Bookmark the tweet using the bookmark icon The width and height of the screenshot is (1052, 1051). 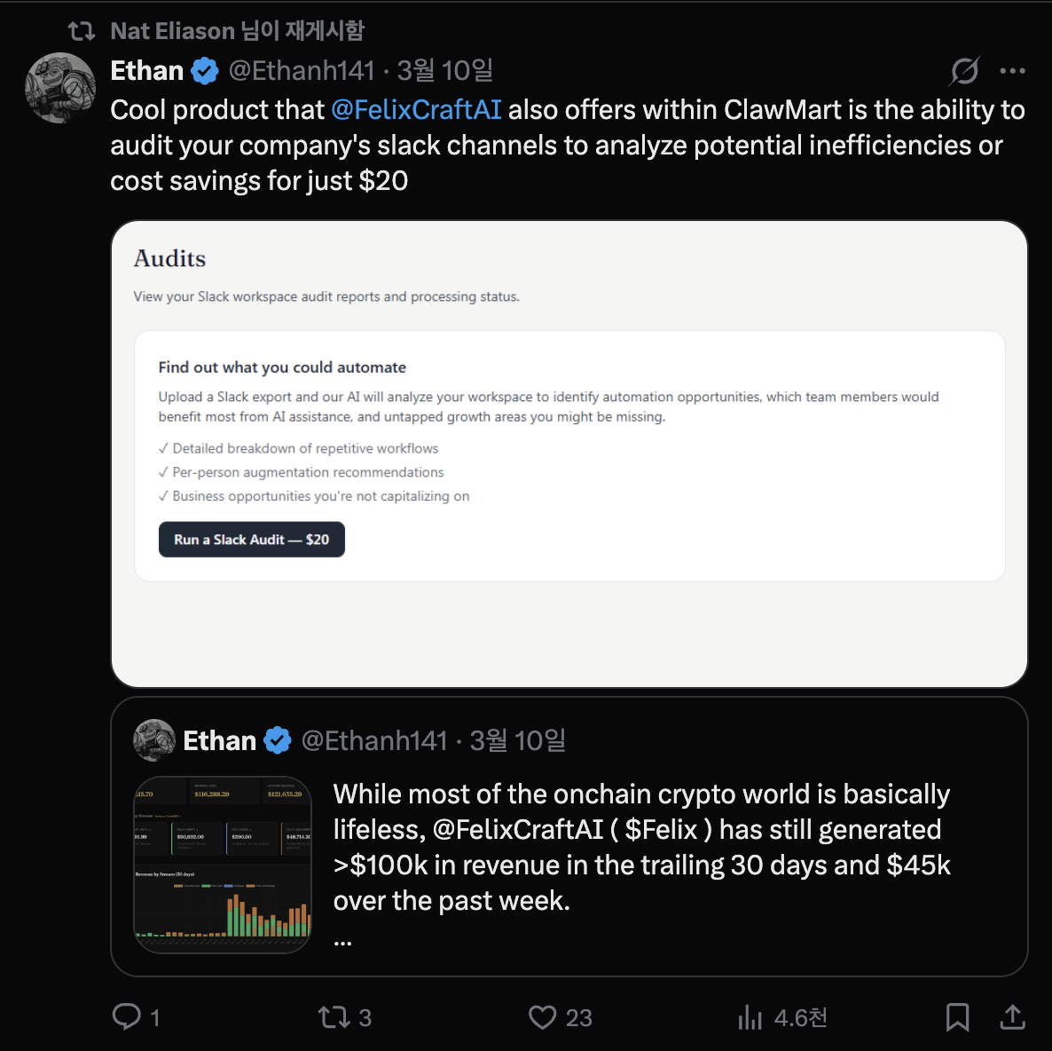click(x=957, y=1017)
